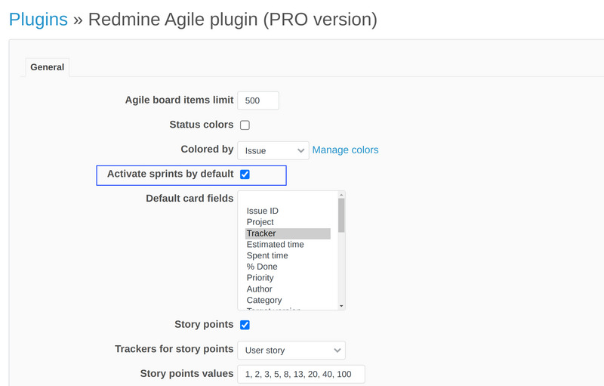Click the card fields list down arrow
604x386 pixels.
click(341, 306)
